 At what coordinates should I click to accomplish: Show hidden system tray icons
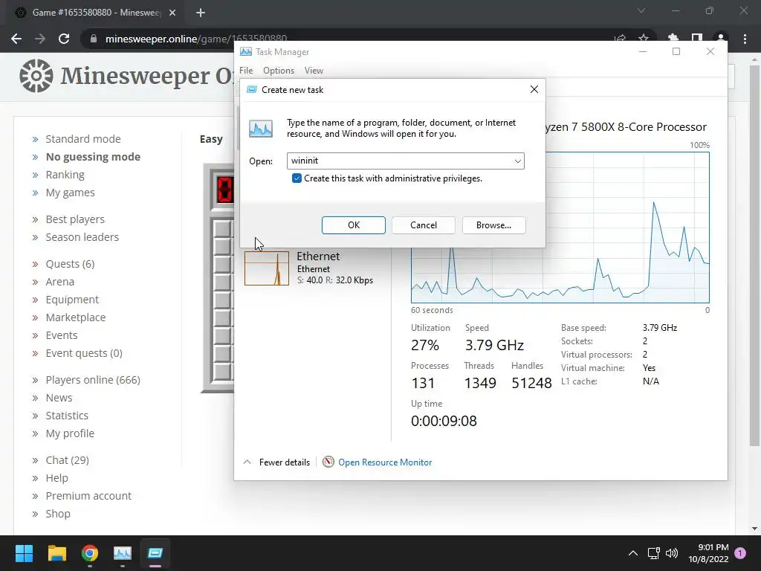(633, 553)
